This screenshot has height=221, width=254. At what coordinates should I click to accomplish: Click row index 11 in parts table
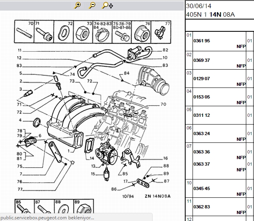coord(189,201)
